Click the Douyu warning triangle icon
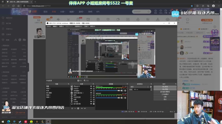 pos(158,19)
